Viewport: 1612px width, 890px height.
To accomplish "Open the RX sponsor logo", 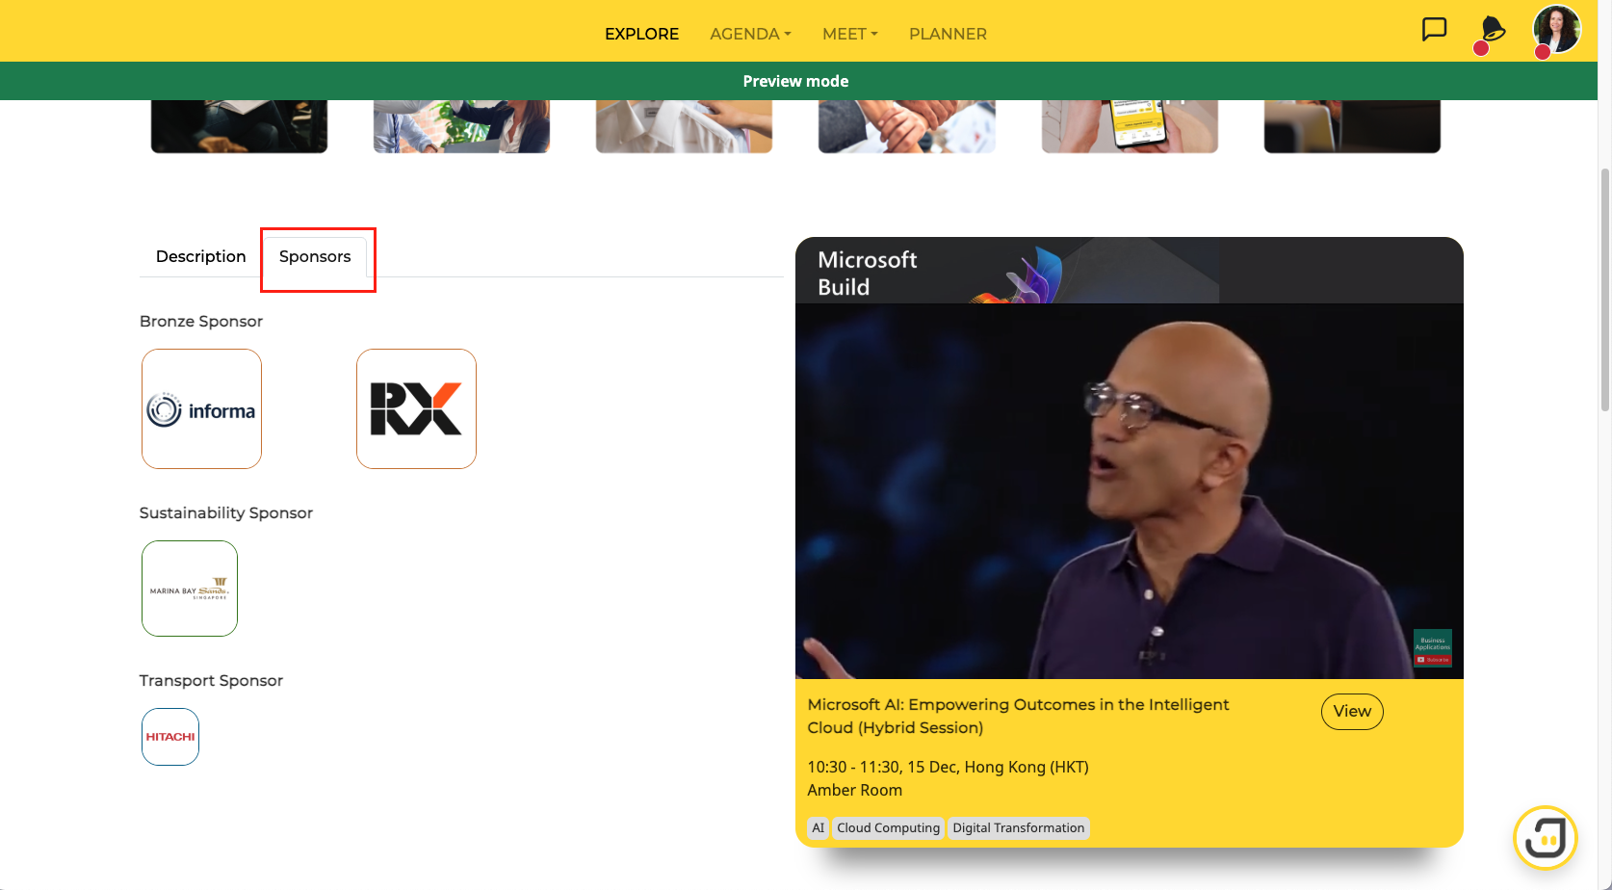I will [x=416, y=409].
